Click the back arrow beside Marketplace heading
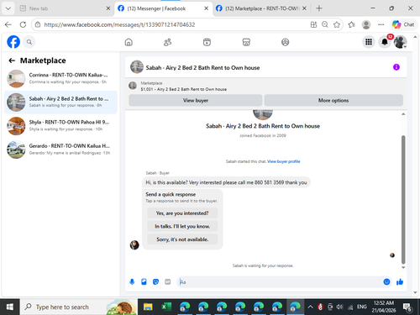This screenshot has height=315, width=420. coord(12,60)
